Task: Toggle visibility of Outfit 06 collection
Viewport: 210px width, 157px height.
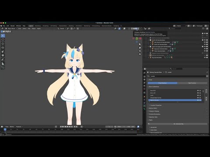Action: [x=205, y=40]
